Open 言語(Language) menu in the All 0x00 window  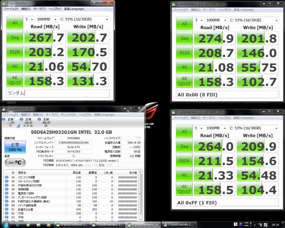click(243, 10)
